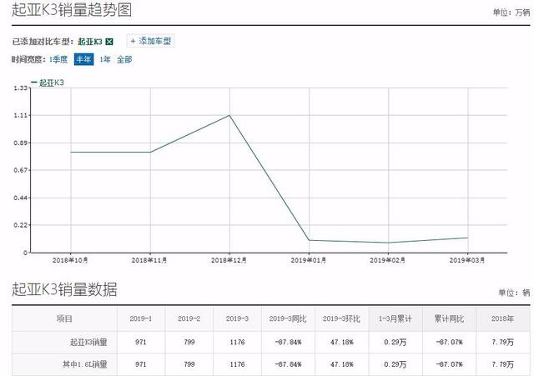Click the 2018年10月 axis label
The height and width of the screenshot is (376, 534).
[70, 260]
